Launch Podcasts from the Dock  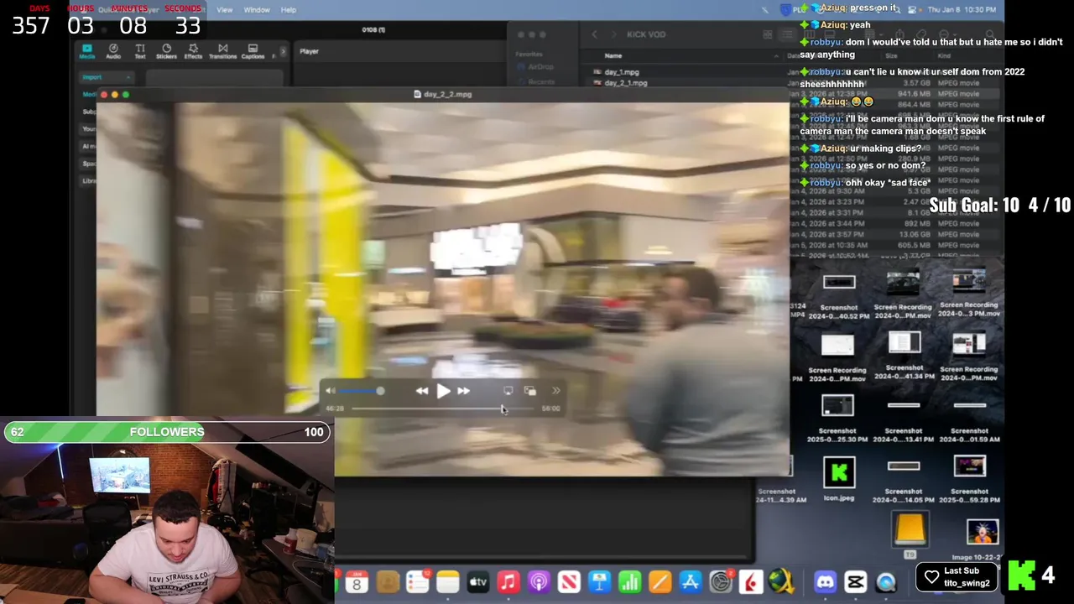click(539, 581)
